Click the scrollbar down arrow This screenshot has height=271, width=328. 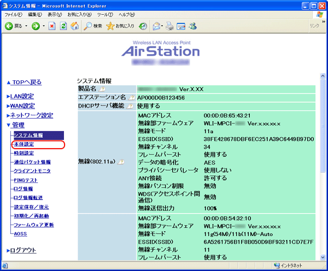click(323, 257)
